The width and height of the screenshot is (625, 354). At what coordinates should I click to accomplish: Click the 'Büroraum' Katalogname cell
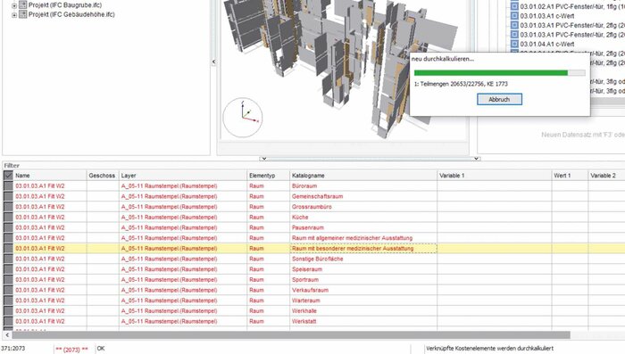[x=363, y=186]
